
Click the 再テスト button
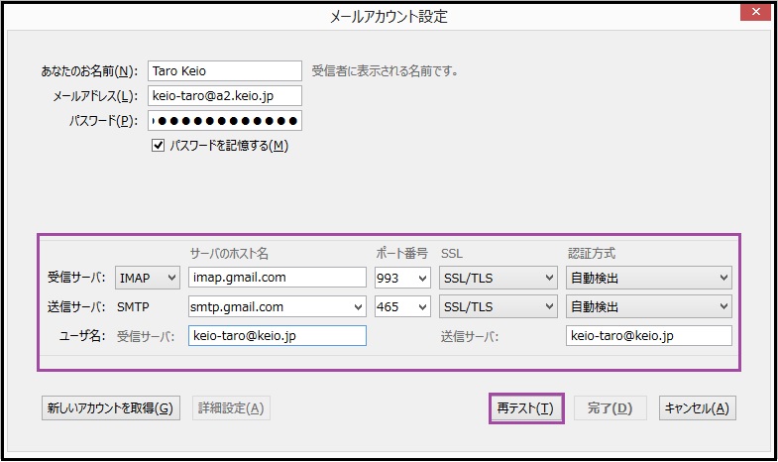pyautogui.click(x=526, y=408)
